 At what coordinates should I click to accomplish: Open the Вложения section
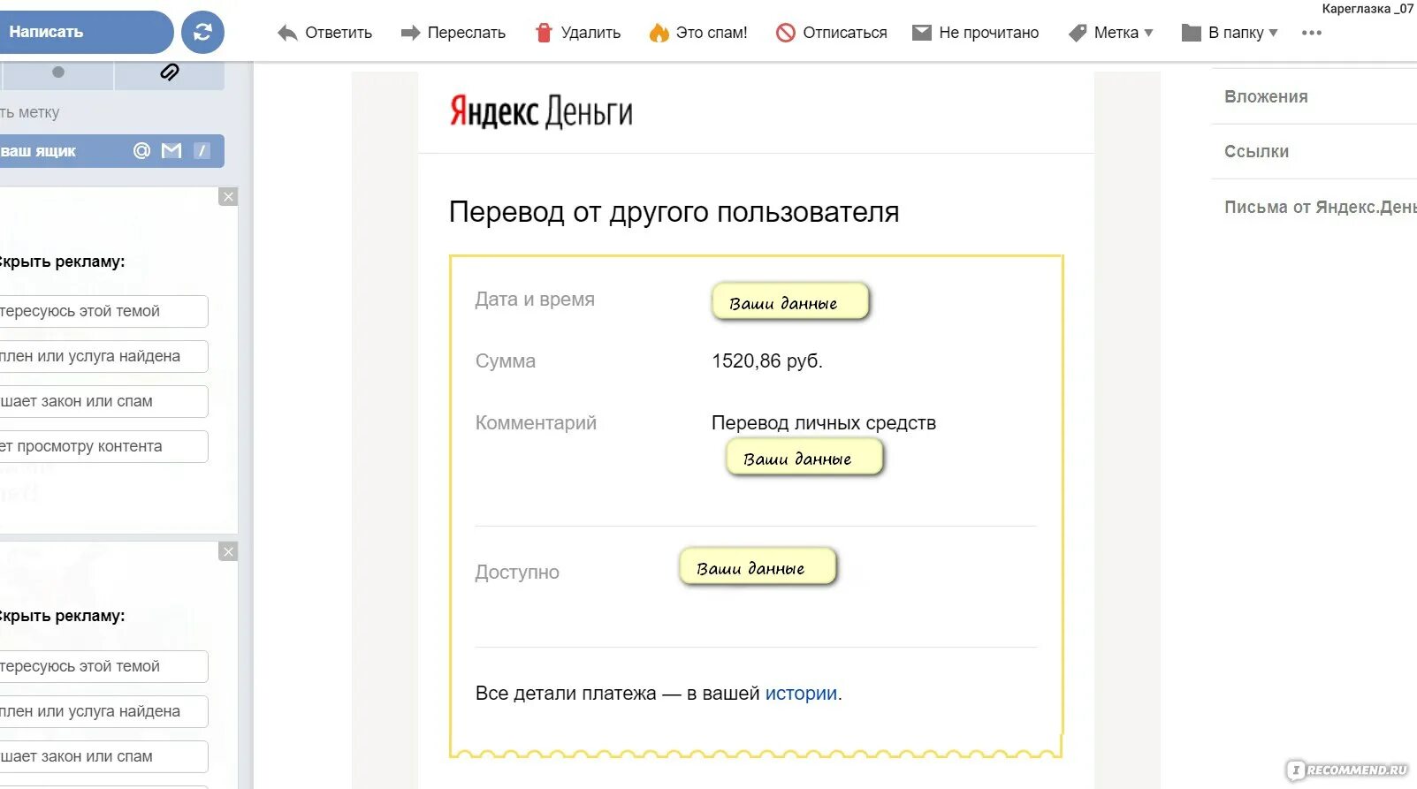(1266, 97)
